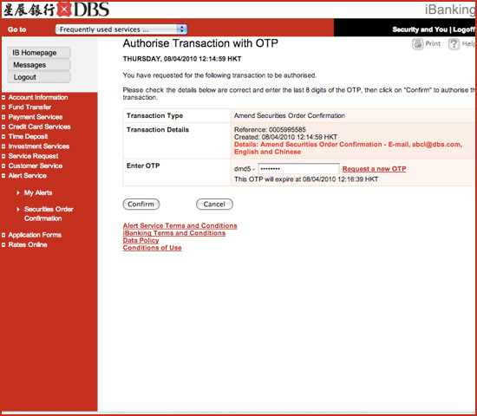Click the Confirm button

tap(141, 204)
